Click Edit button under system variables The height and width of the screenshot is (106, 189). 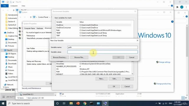115,79
